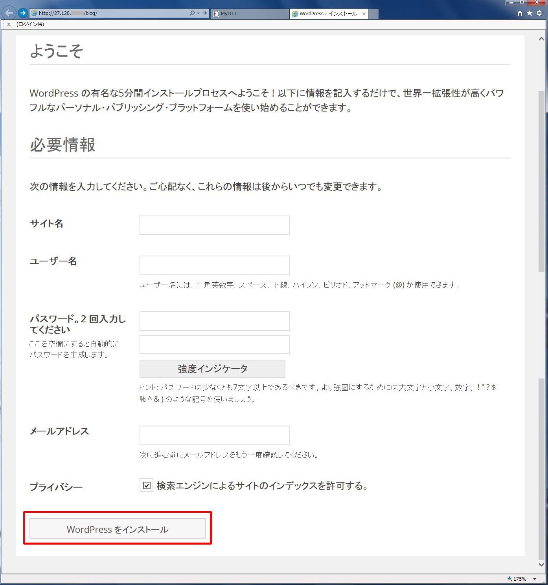Click the 強度インジケータ strength indicator
This screenshot has width=548, height=585.
point(212,369)
